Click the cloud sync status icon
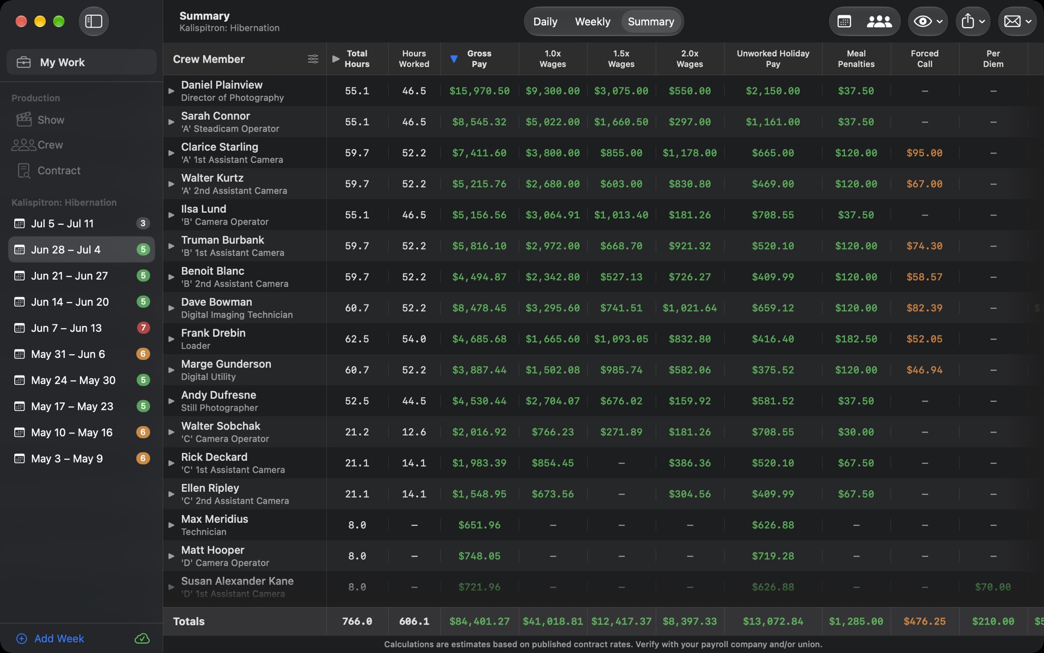 [x=142, y=638]
